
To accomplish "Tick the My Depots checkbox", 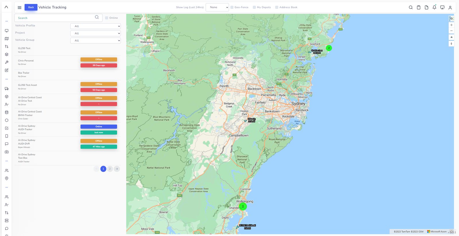I will [254, 7].
